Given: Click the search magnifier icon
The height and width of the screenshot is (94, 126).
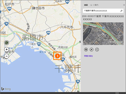Looking at the screenshot, I should tap(121, 11).
